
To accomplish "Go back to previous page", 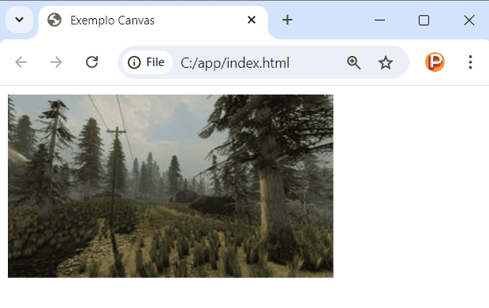I will pyautogui.click(x=21, y=62).
